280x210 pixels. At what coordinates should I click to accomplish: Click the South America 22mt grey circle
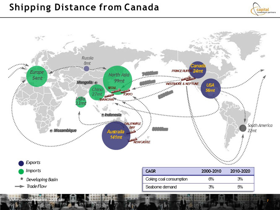(243, 128)
